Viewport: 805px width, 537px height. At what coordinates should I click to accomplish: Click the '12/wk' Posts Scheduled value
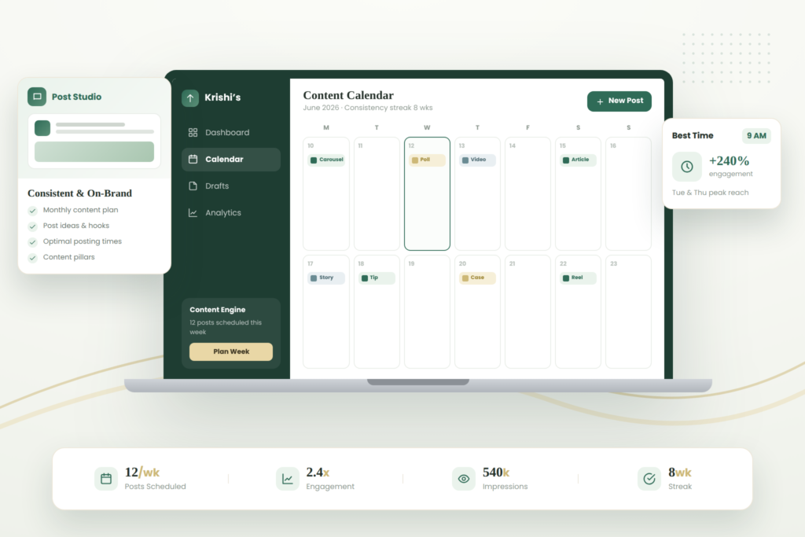(x=142, y=473)
